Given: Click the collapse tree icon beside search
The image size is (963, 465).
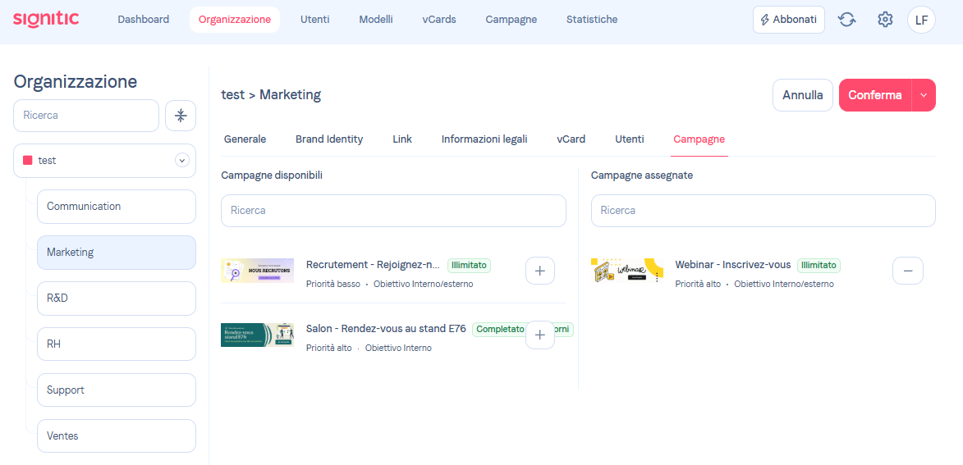Looking at the screenshot, I should pyautogui.click(x=181, y=116).
